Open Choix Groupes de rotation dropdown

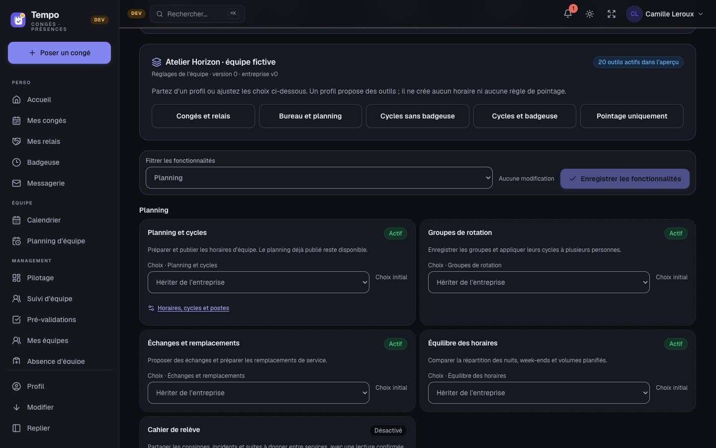point(538,282)
